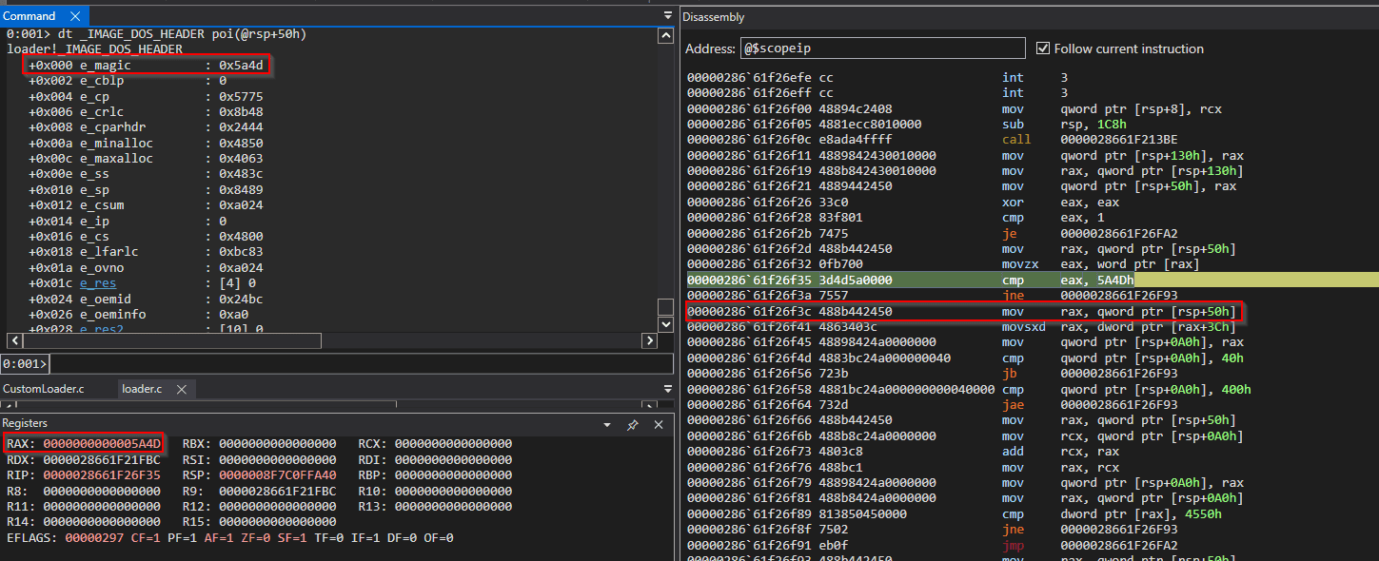
Task: Switch to the loader.c source tab
Action: [x=141, y=389]
